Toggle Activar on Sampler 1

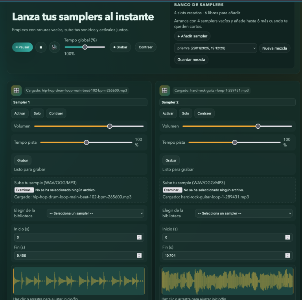20,113
